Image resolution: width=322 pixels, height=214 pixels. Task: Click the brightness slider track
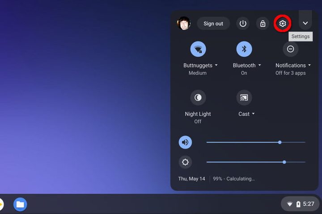[x=256, y=162]
